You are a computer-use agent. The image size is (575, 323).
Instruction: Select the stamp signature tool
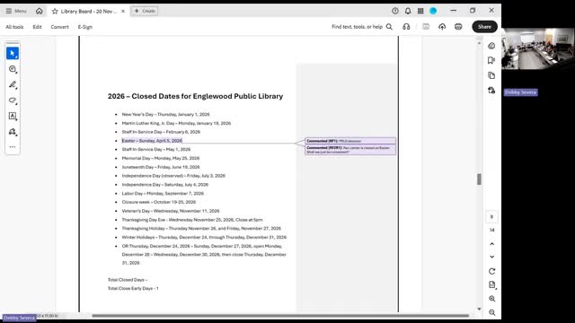point(13,132)
